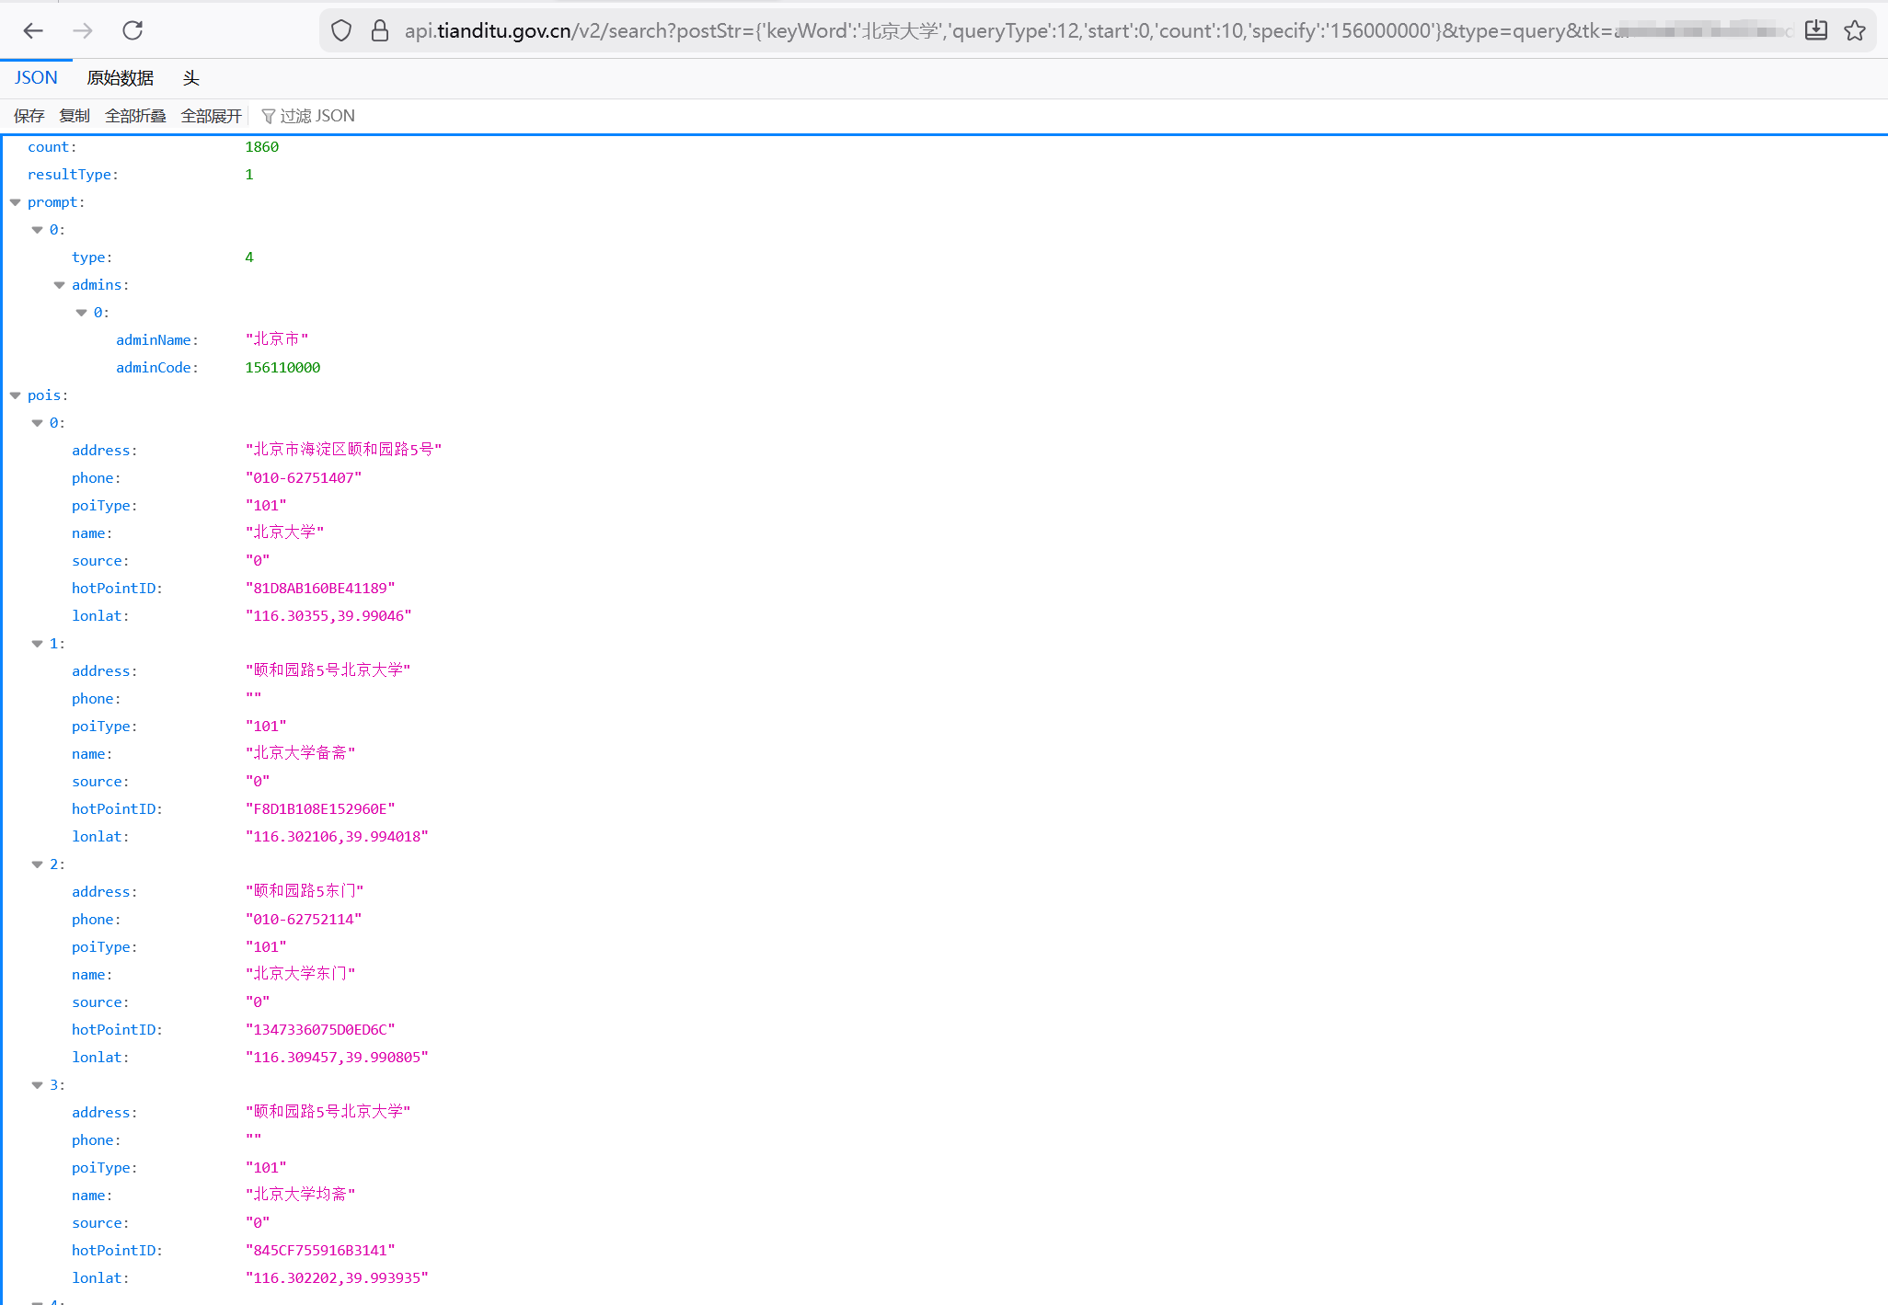The width and height of the screenshot is (1888, 1305).
Task: Open the 头 headers tab
Action: pos(190,78)
